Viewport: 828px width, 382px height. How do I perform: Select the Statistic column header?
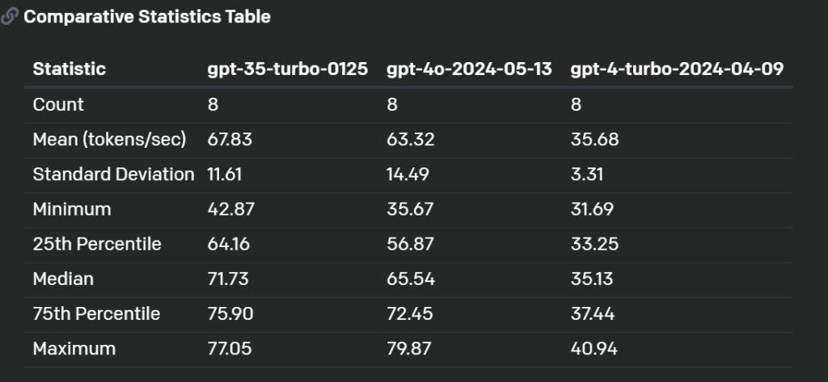coord(69,69)
